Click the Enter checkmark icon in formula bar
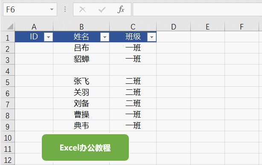This screenshot has height=165, width=262. [x=102, y=10]
